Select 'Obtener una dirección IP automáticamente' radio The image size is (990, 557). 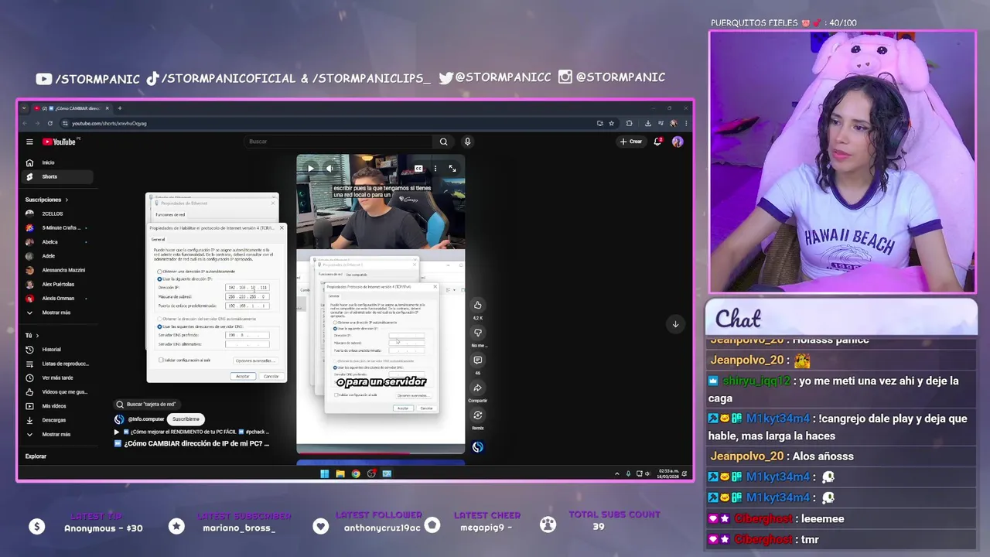159,272
